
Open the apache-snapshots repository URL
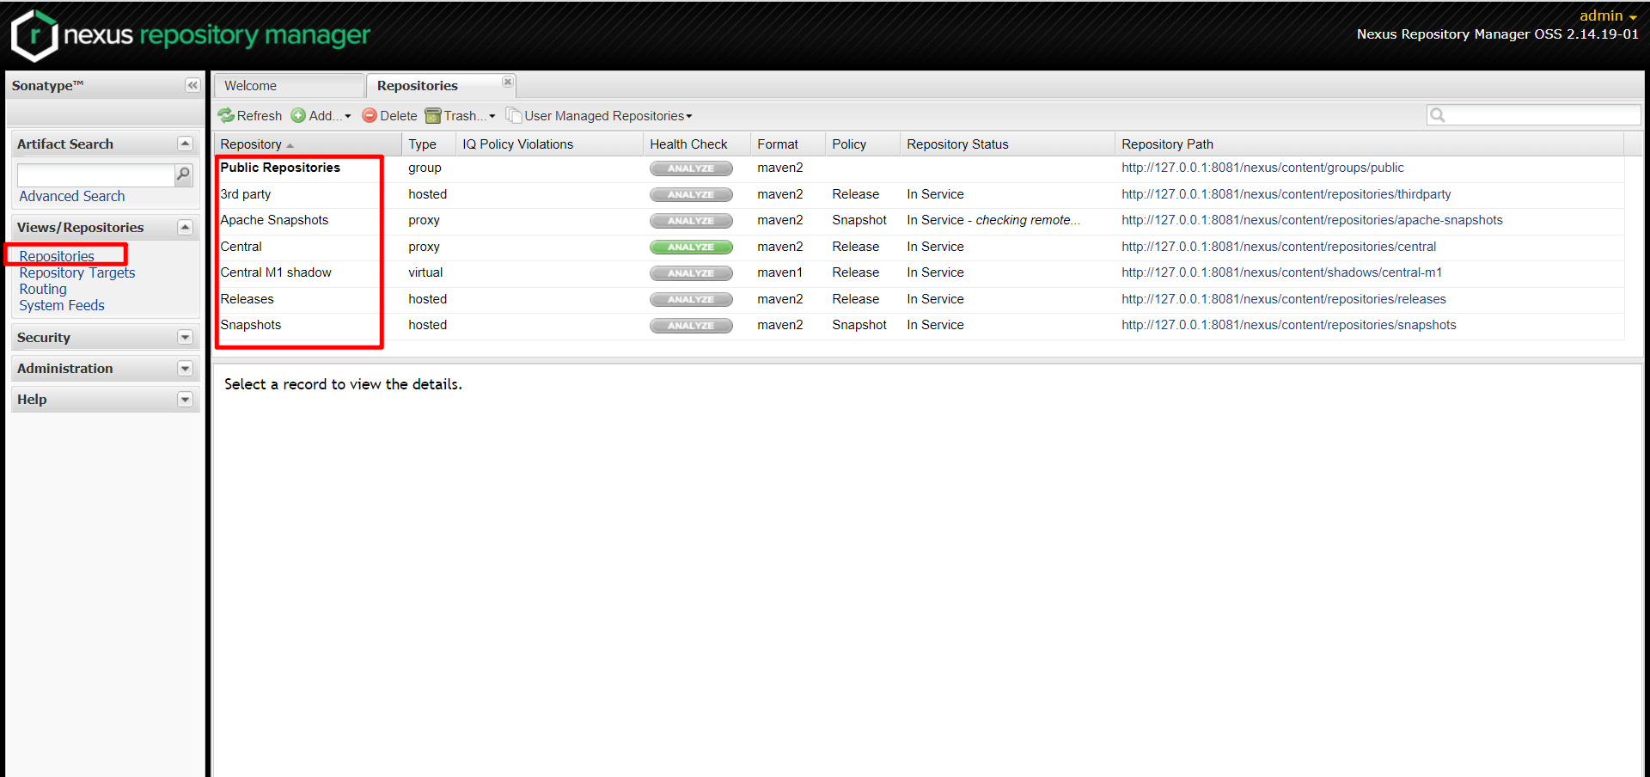tap(1311, 220)
